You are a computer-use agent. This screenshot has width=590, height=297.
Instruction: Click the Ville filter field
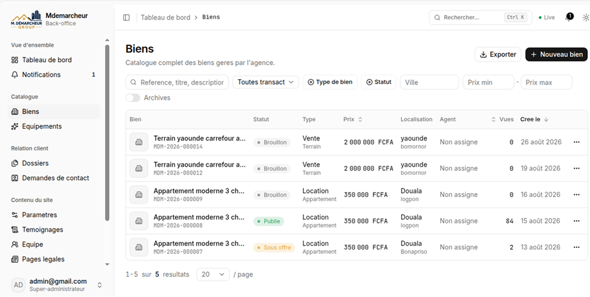tap(429, 82)
